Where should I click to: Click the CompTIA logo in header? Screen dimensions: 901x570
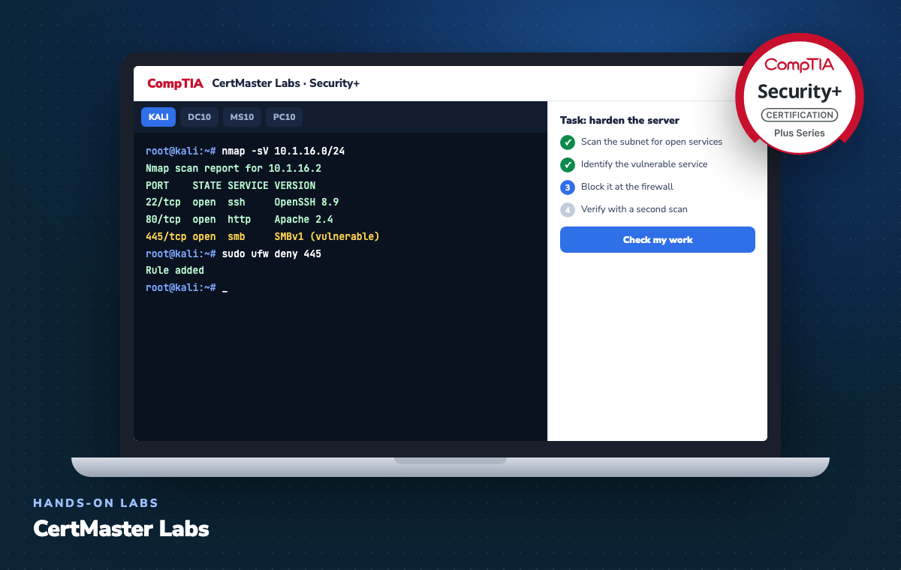pyautogui.click(x=175, y=83)
